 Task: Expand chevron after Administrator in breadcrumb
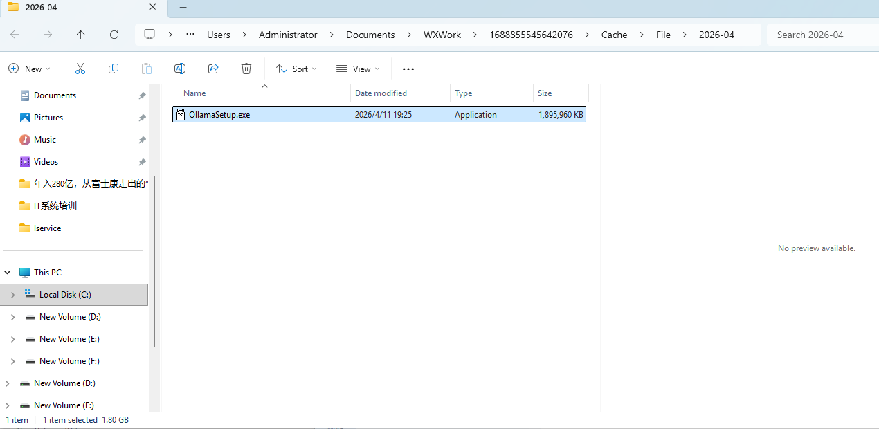(x=332, y=35)
